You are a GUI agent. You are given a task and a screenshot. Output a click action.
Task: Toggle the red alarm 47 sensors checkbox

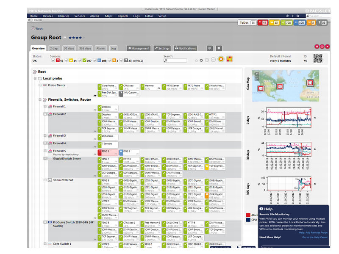point(53,61)
